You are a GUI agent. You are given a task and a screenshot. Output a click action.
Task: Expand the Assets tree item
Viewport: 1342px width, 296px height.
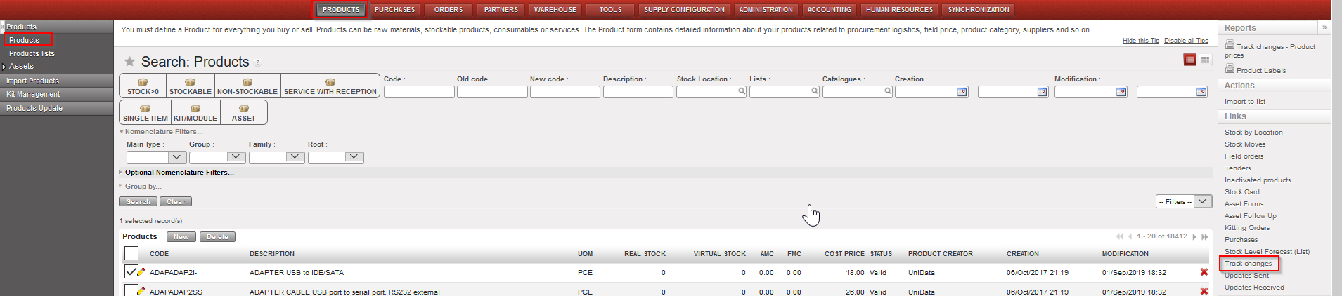tap(4, 67)
